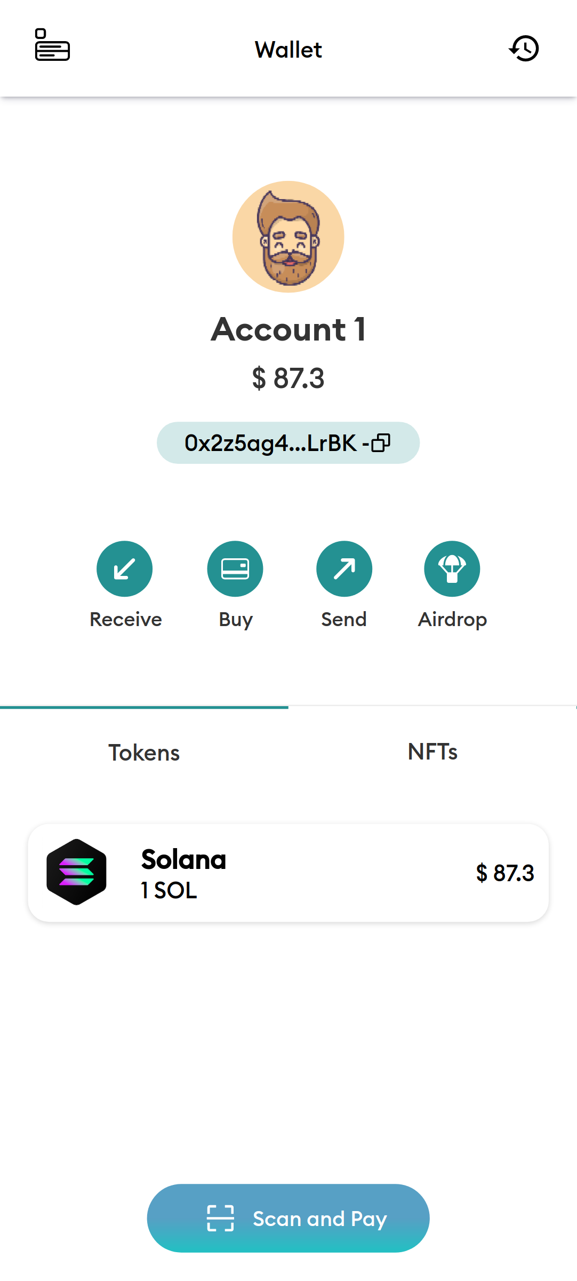The width and height of the screenshot is (577, 1281).
Task: Tap the Buy card icon
Action: [x=235, y=568]
